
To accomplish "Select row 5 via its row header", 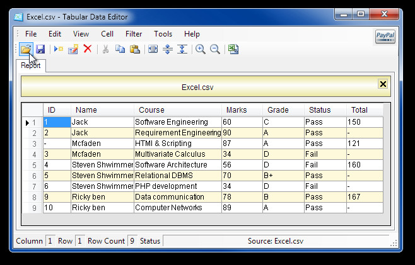I will click(32, 164).
